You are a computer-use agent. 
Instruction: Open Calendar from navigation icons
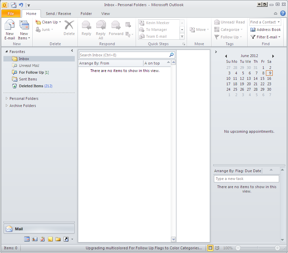(x=27, y=239)
